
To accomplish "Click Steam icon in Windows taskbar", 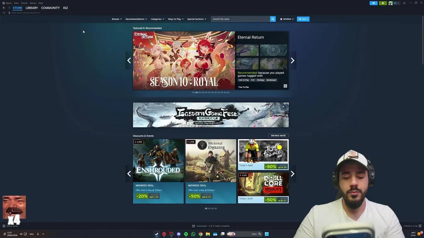I will coord(157,234).
